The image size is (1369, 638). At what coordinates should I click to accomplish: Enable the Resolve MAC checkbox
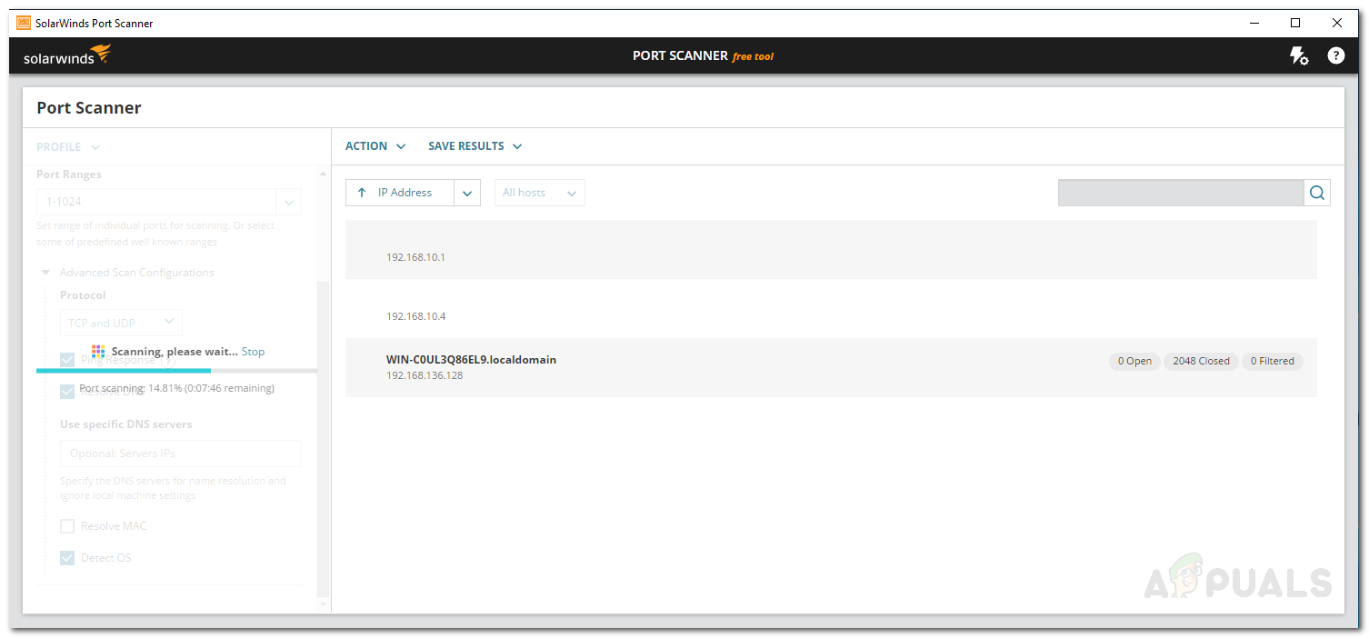[67, 526]
